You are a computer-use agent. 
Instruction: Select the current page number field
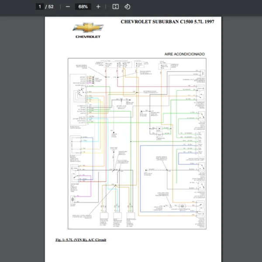(40, 7)
